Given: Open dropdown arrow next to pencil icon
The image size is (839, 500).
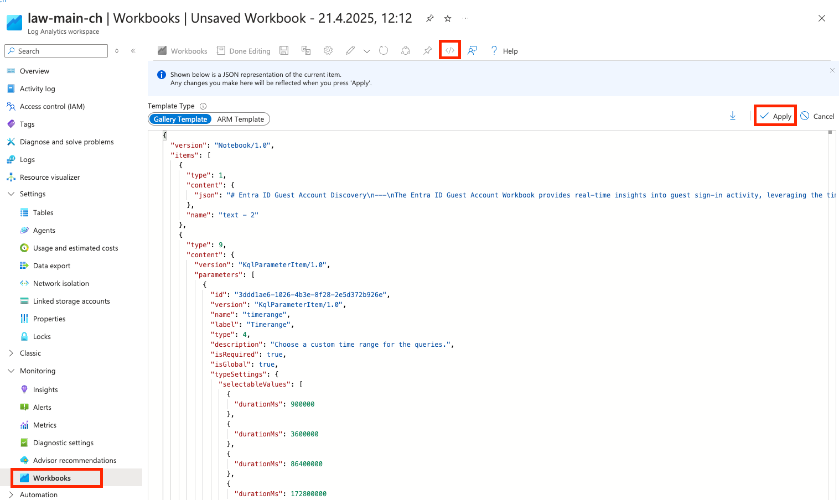Looking at the screenshot, I should [x=367, y=51].
